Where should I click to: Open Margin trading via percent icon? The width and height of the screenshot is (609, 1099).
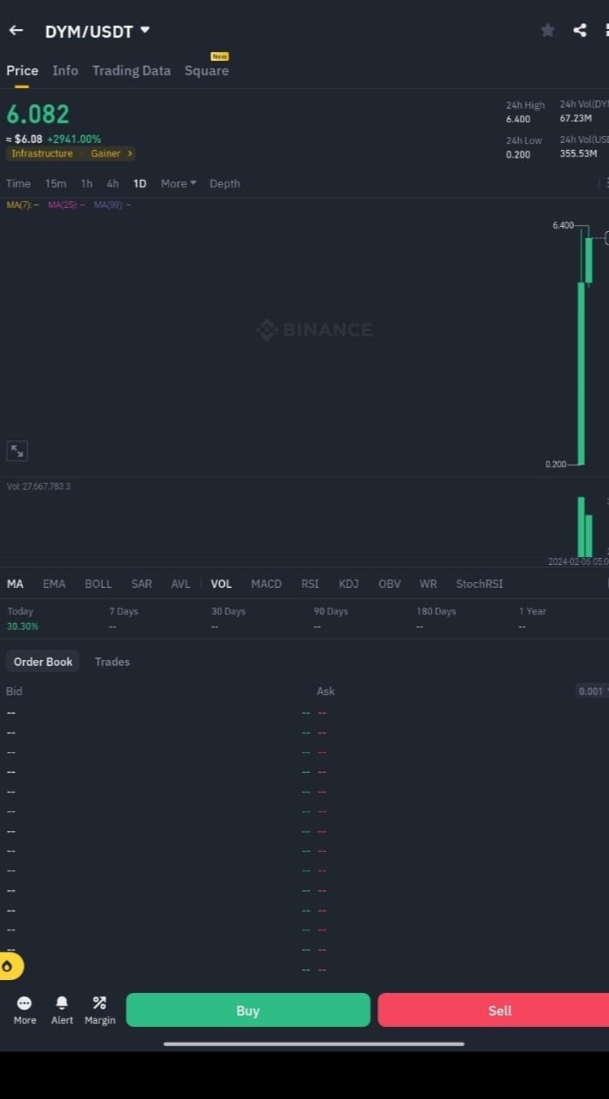[100, 1010]
